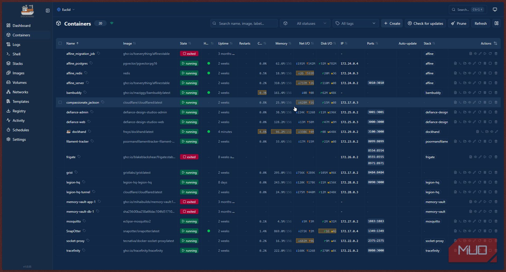
Task: Focus the container name search field
Action: tap(244, 23)
